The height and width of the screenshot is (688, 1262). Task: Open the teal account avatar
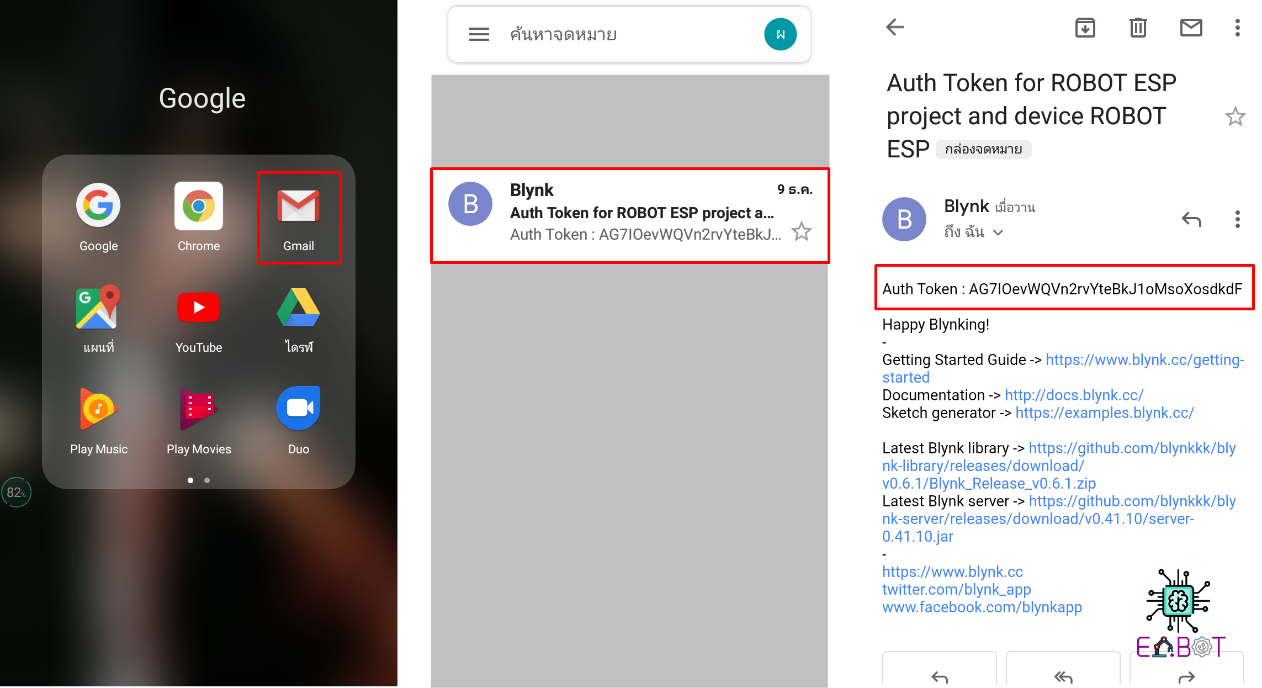pyautogui.click(x=780, y=34)
